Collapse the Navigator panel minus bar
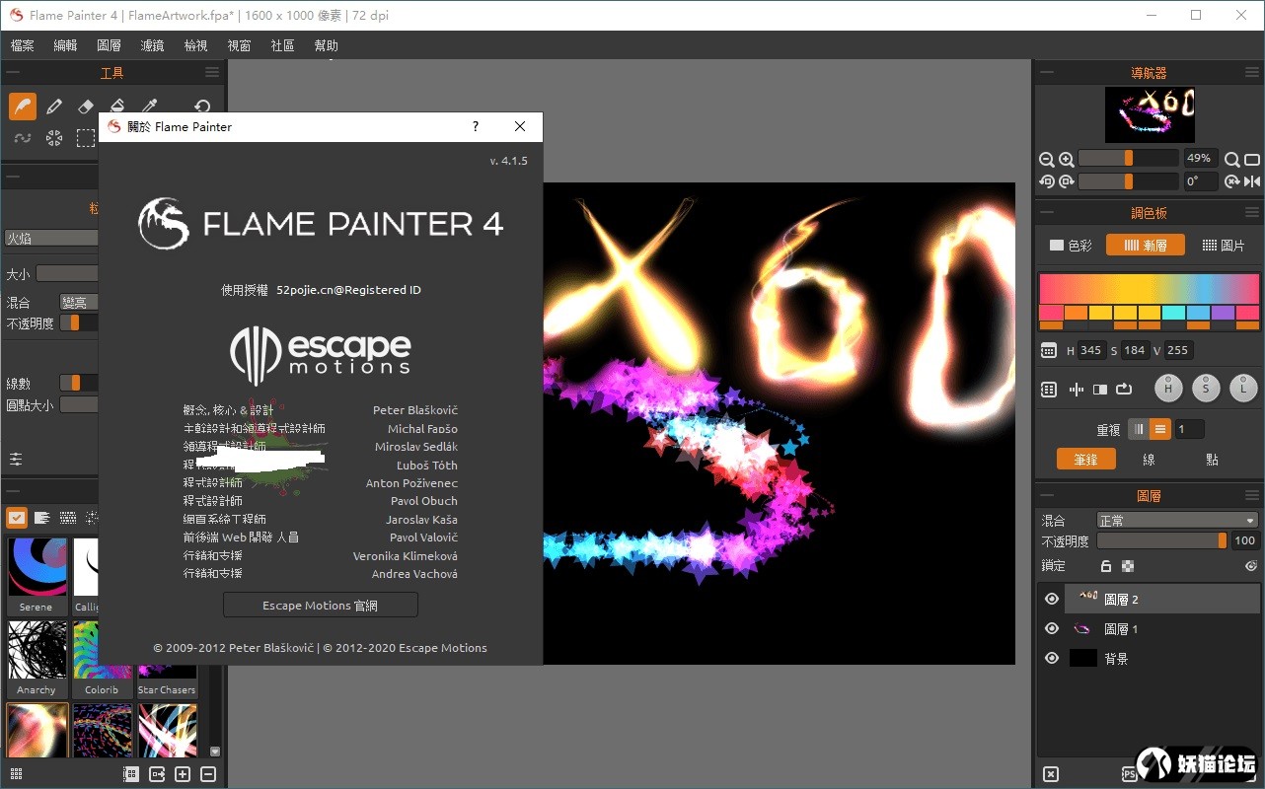The image size is (1265, 789). [x=1047, y=72]
